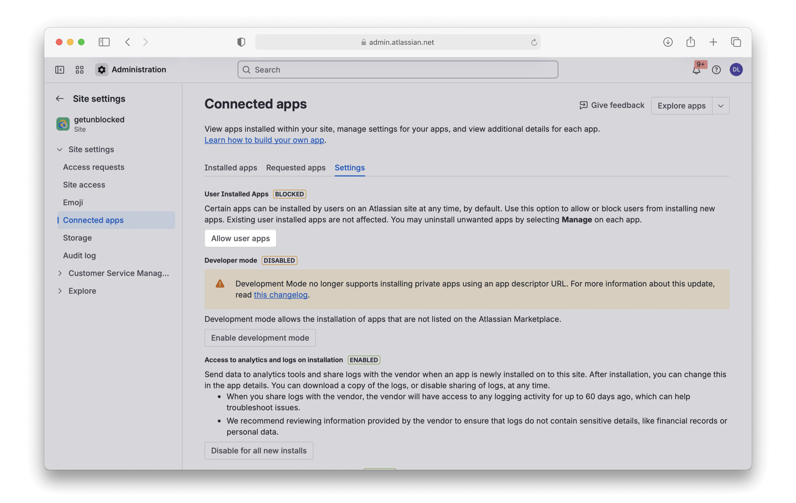The height and width of the screenshot is (503, 796).
Task: Expand the Explore section
Action: click(x=60, y=291)
